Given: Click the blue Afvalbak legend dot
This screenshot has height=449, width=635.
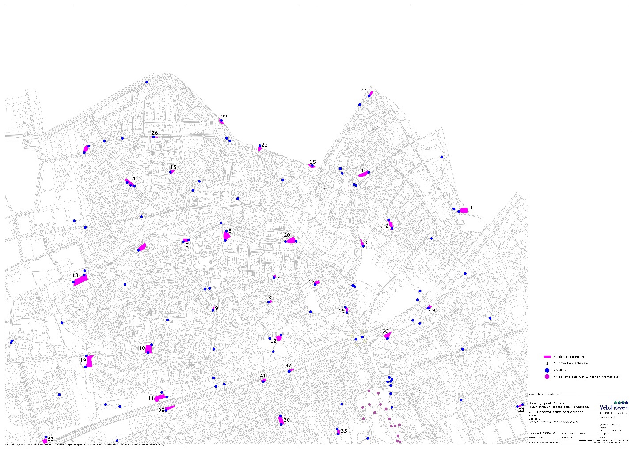Looking at the screenshot, I should (547, 370).
